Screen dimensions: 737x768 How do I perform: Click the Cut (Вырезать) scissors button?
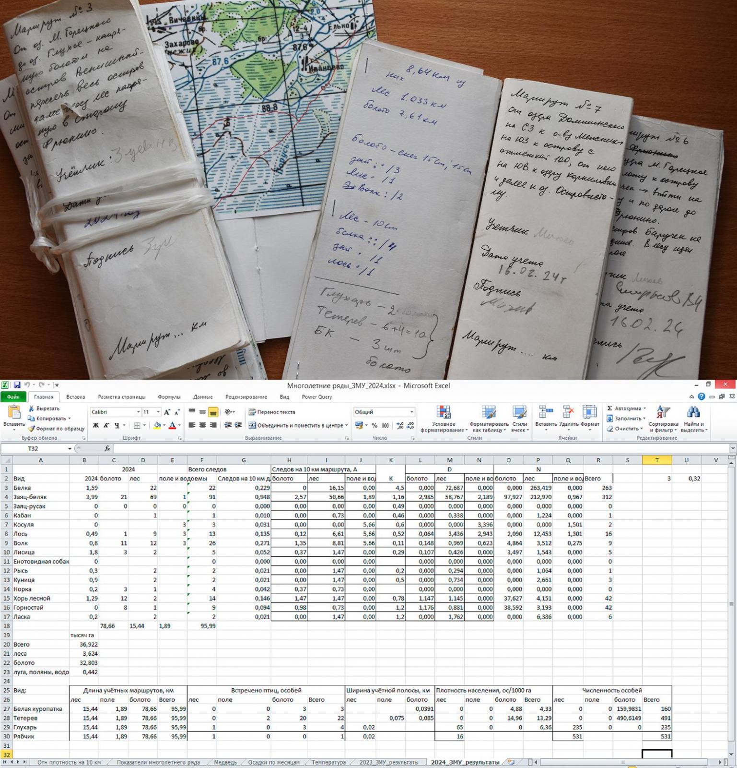pos(44,408)
